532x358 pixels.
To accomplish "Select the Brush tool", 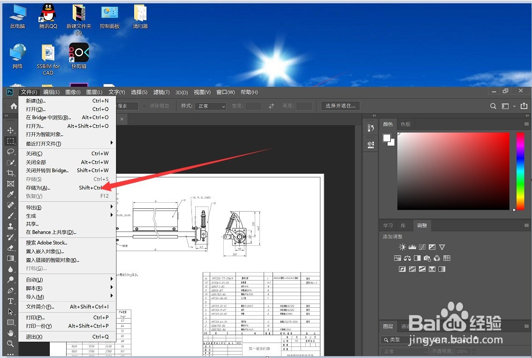I will (x=10, y=215).
